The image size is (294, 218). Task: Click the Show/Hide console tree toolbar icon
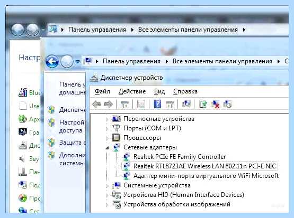pyautogui.click(x=125, y=104)
